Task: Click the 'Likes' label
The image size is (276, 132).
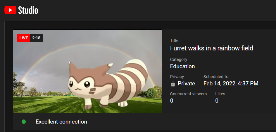Action: tap(220, 94)
